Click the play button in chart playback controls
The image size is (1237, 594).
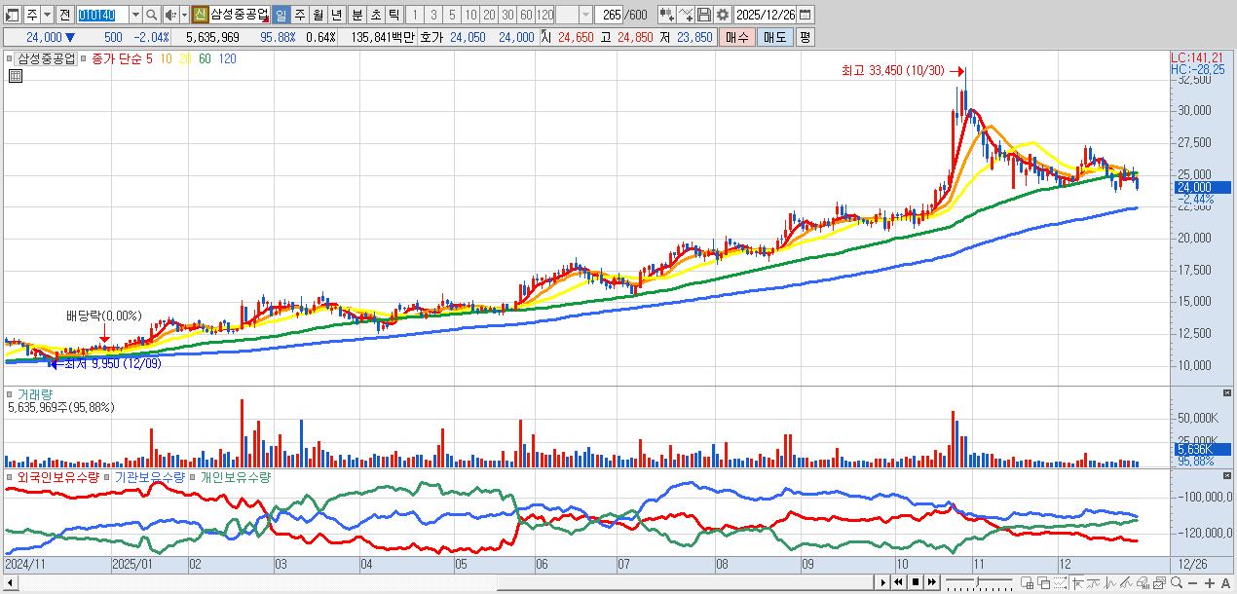click(x=883, y=582)
